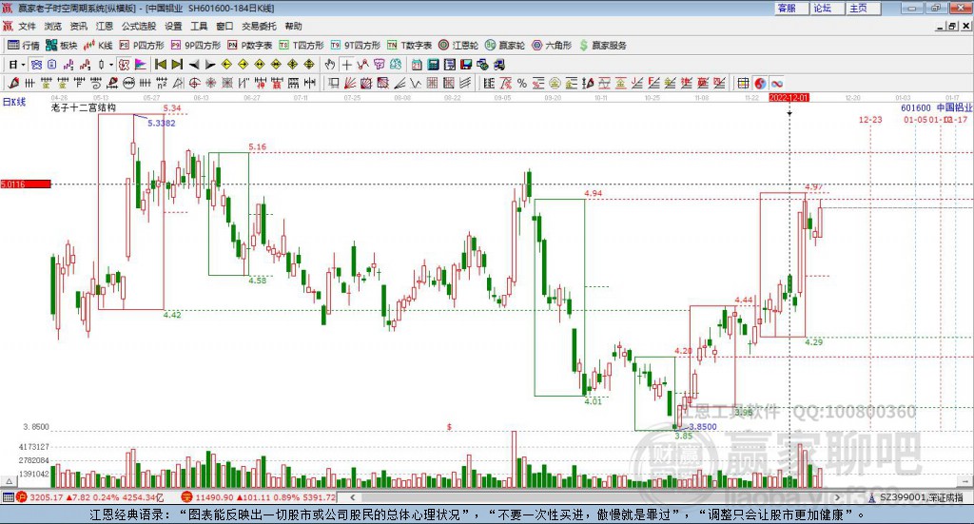
Task: Toggle the crosshair cursor
Action: 346,65
